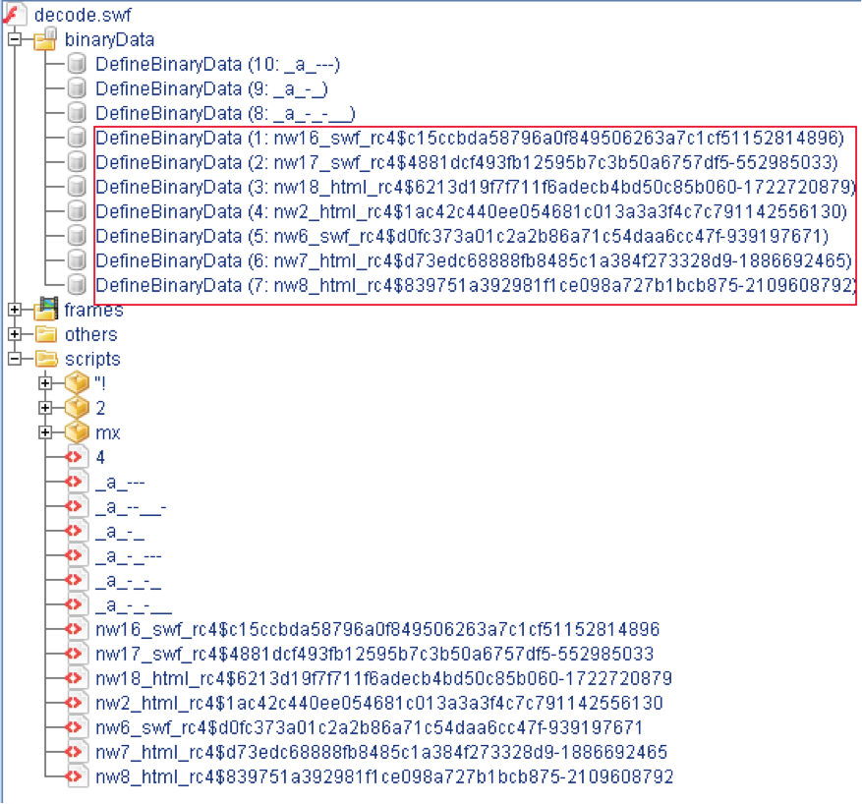Screen dimensions: 862x804
Task: Click the database icon of nw16_swf binary data
Action: 77,138
